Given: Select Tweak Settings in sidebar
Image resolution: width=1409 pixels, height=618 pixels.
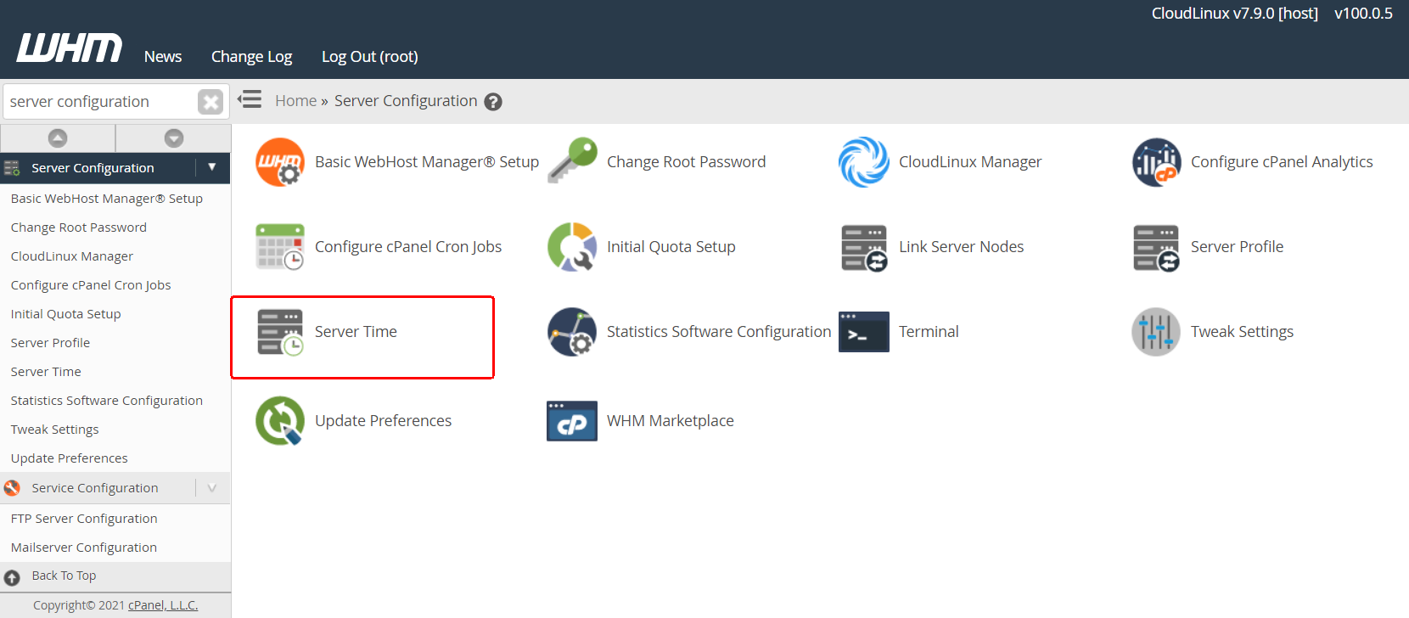Looking at the screenshot, I should point(55,430).
